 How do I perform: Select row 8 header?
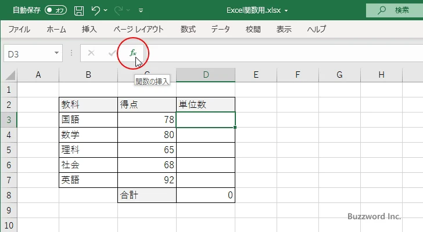tap(9, 195)
